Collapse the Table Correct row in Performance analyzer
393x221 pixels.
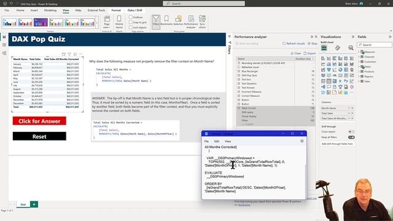click(239, 108)
